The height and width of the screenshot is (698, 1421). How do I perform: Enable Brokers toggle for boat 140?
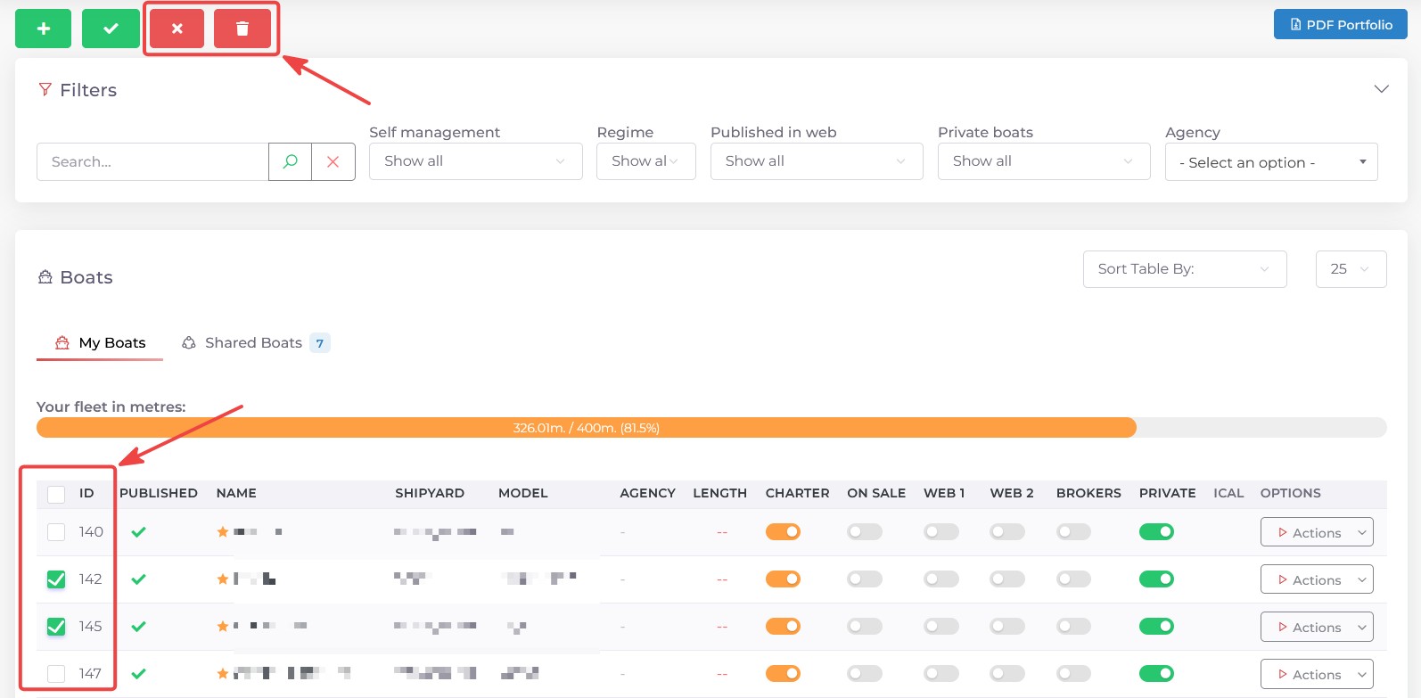coord(1073,532)
